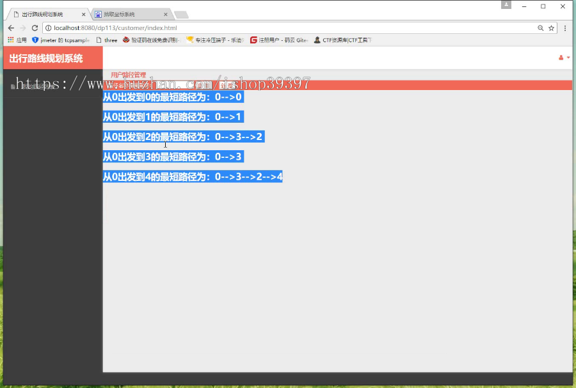Open the 验证码在线免费识别 bookmark
The image size is (576, 388).
[151, 40]
